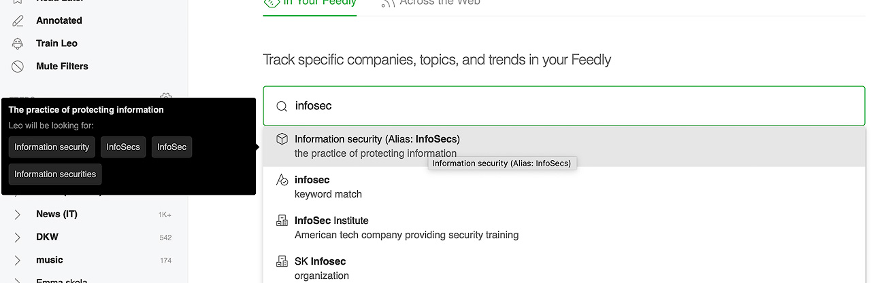
Task: Click into the infosec search field
Action: click(x=564, y=106)
